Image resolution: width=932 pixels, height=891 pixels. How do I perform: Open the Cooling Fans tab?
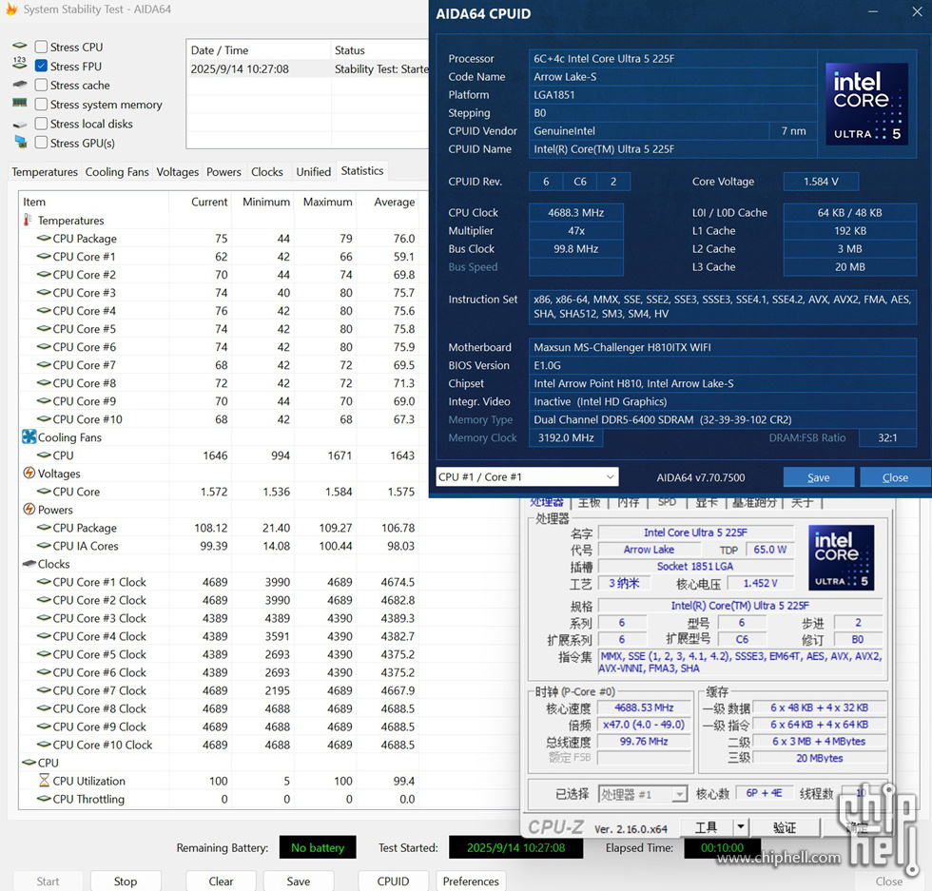[117, 172]
